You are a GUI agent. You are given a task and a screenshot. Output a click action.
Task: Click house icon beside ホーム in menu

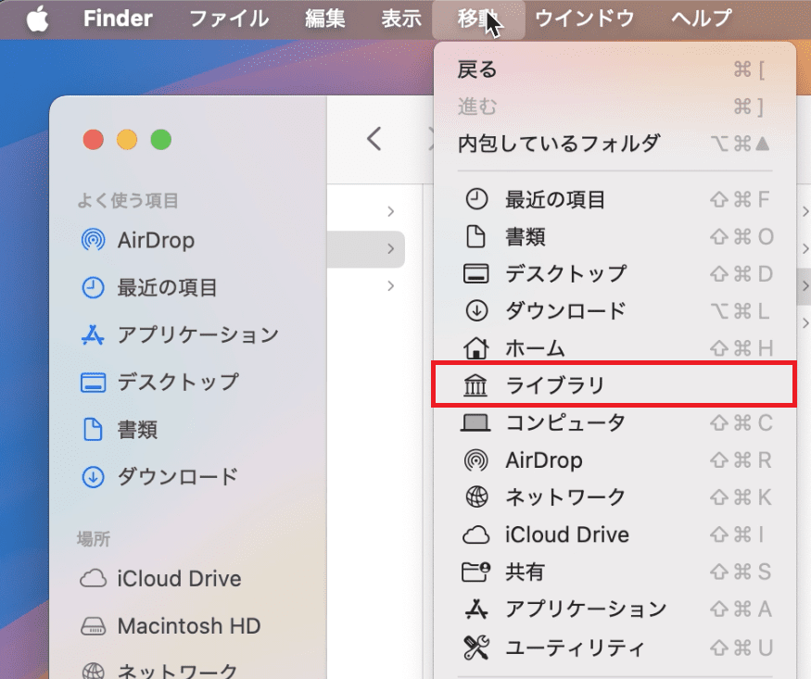pyautogui.click(x=475, y=347)
